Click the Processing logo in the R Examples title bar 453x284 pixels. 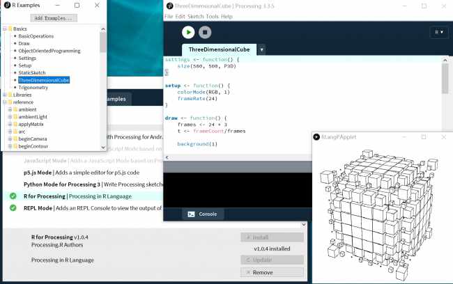coord(7,5)
